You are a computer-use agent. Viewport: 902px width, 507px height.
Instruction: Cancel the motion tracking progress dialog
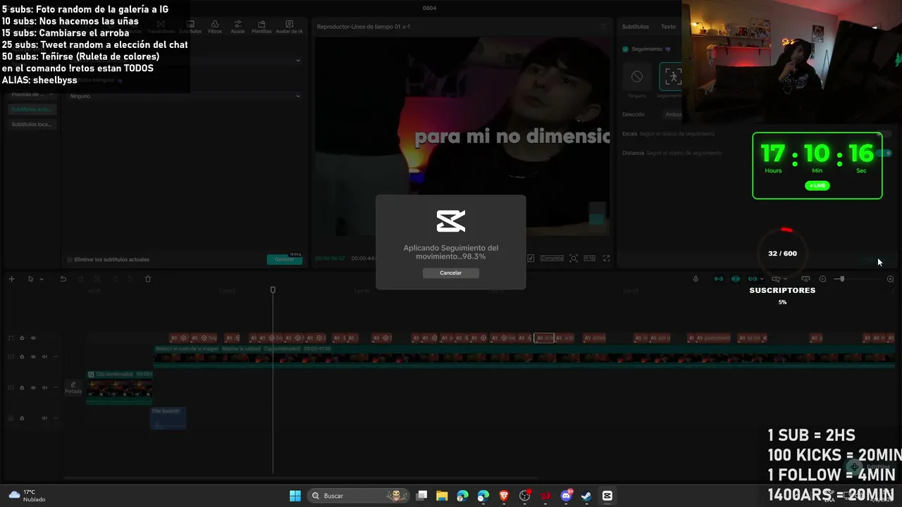[450, 273]
